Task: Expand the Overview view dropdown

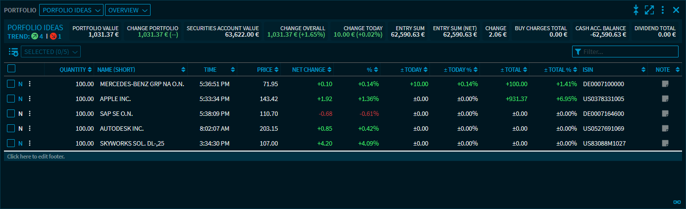Action: (128, 10)
